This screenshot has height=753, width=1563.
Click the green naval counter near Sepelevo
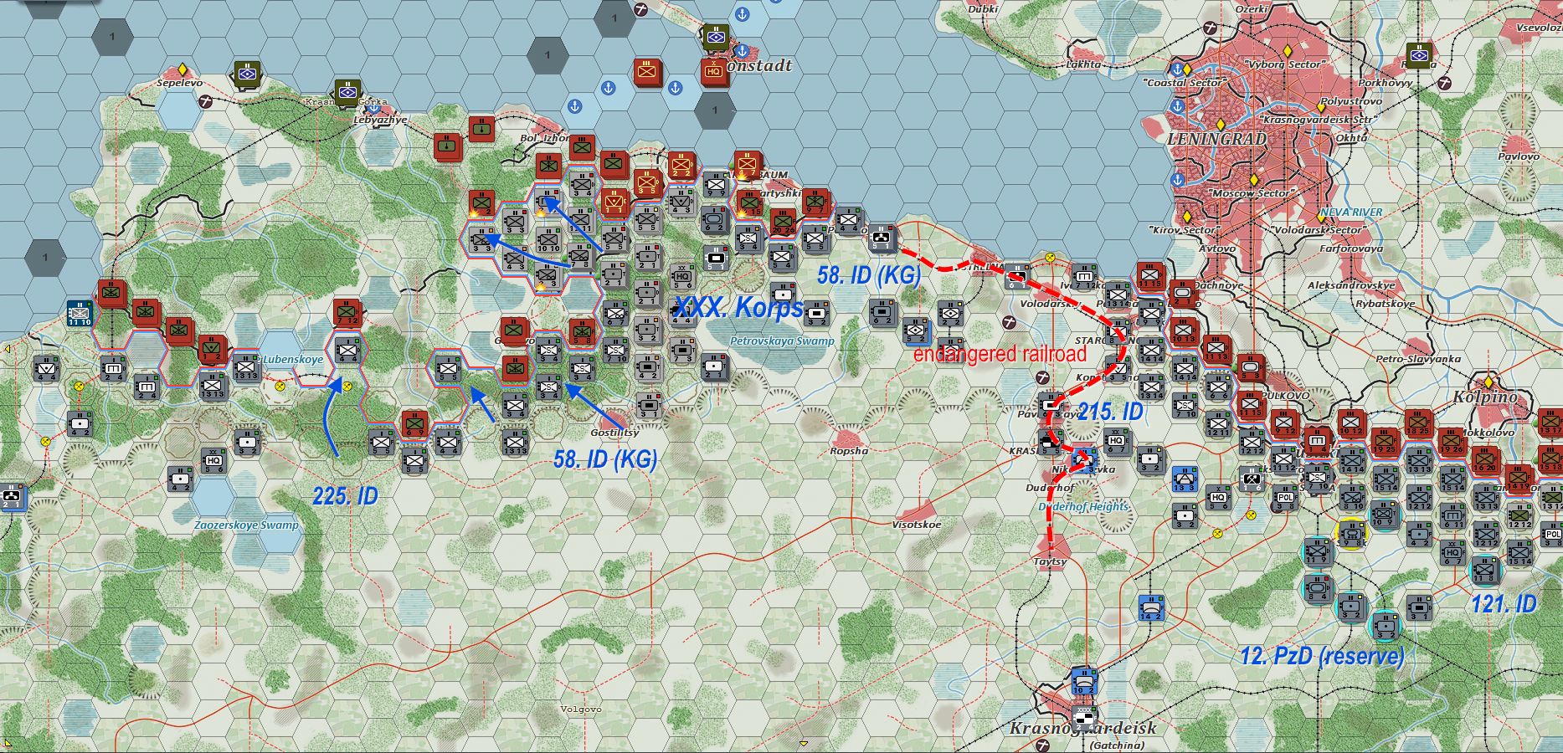tap(247, 74)
